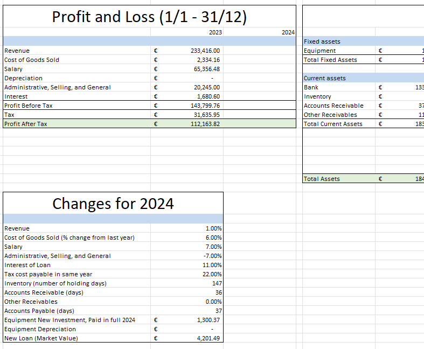Click the 'Equipment Depreciation' label

pyautogui.click(x=40, y=330)
